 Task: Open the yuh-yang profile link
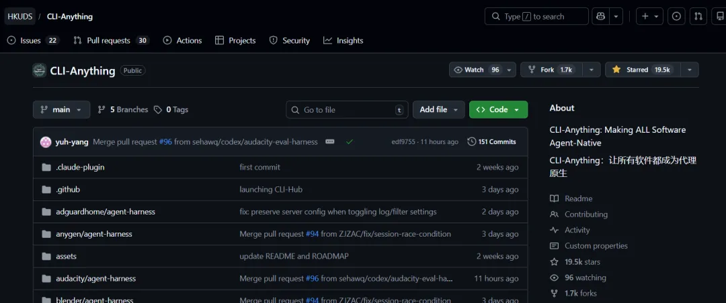coord(72,142)
